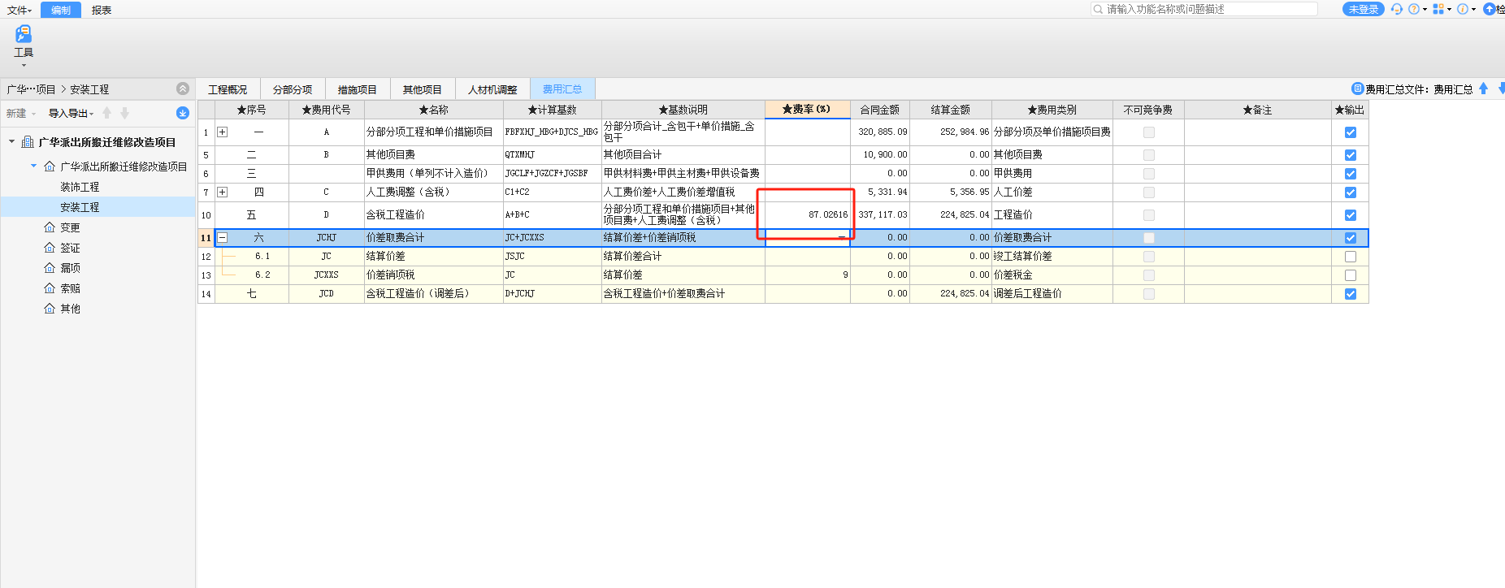Image resolution: width=1505 pixels, height=588 pixels.
Task: Toggle 输出 checkbox for 其他项目费 row
Action: [x=1351, y=155]
